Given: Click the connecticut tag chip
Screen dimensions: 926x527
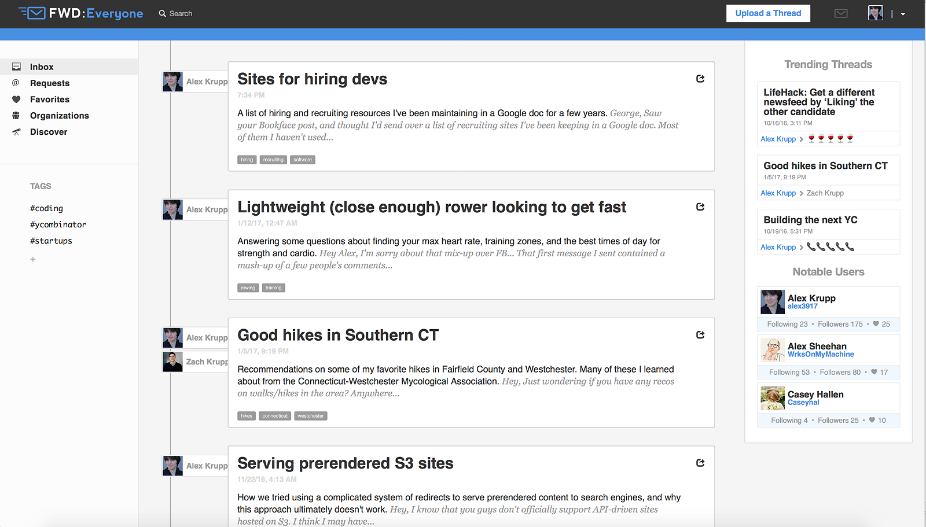Looking at the screenshot, I should 275,416.
